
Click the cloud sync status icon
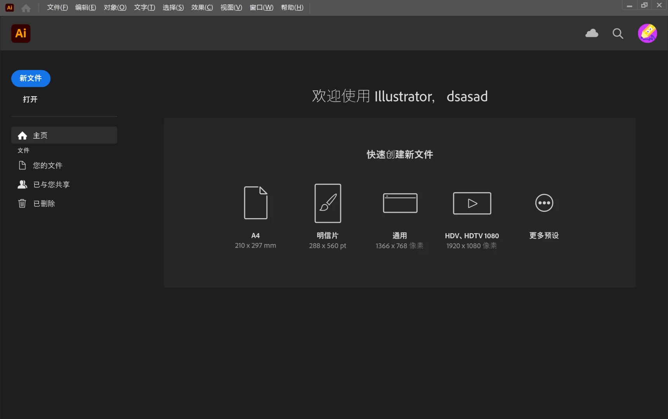(591, 33)
